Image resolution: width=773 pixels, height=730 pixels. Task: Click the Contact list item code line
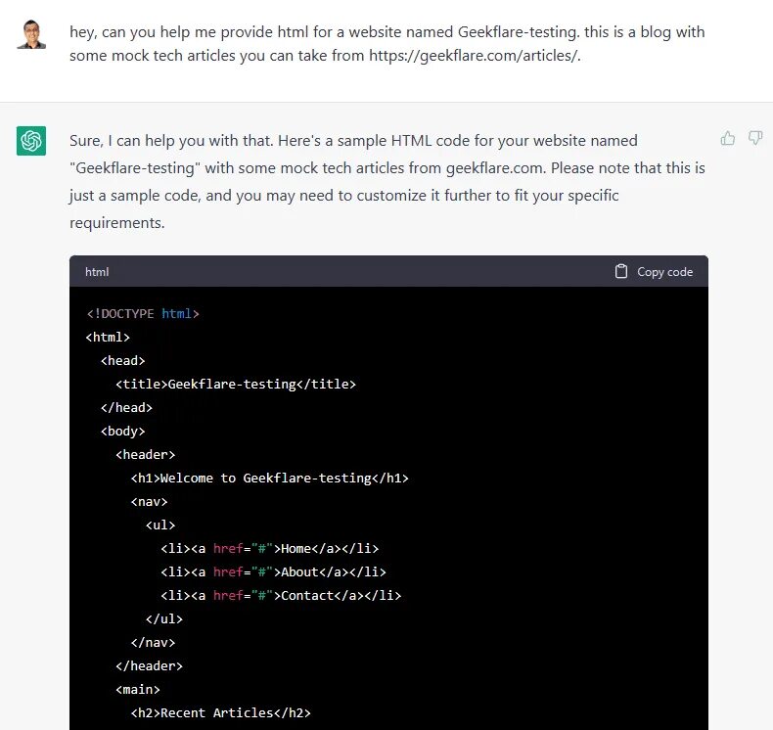coord(281,595)
